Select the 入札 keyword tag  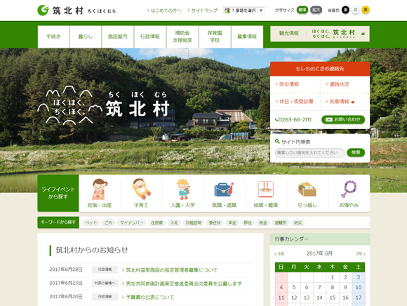pyautogui.click(x=174, y=222)
